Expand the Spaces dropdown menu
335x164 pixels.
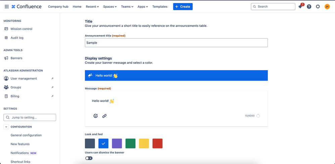pyautogui.click(x=110, y=7)
